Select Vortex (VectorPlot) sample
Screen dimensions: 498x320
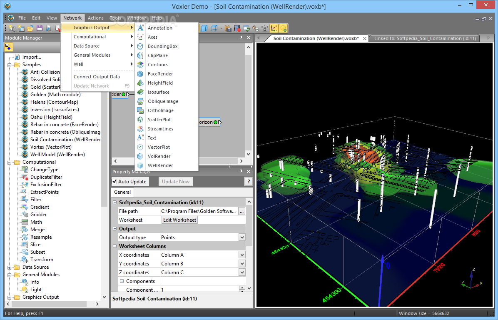[x=51, y=147]
